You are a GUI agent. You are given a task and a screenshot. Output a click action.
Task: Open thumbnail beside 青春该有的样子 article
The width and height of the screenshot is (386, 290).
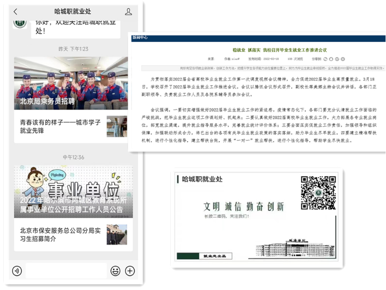117,127
